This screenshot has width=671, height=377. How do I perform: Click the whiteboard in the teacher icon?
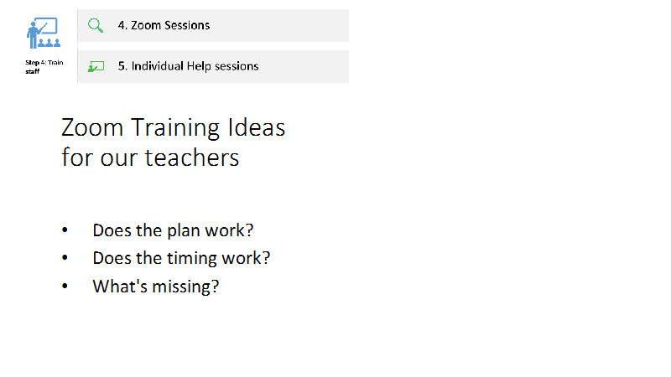(46, 26)
